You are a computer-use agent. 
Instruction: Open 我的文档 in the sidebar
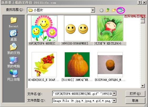[x=14, y=49]
